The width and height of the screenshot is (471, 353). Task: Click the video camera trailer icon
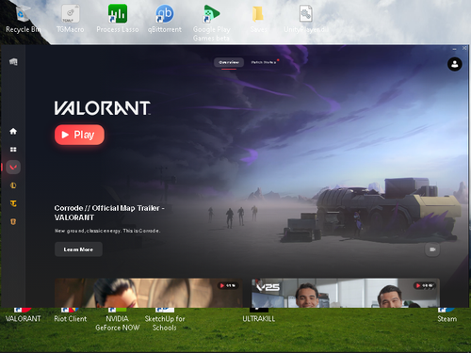432,249
